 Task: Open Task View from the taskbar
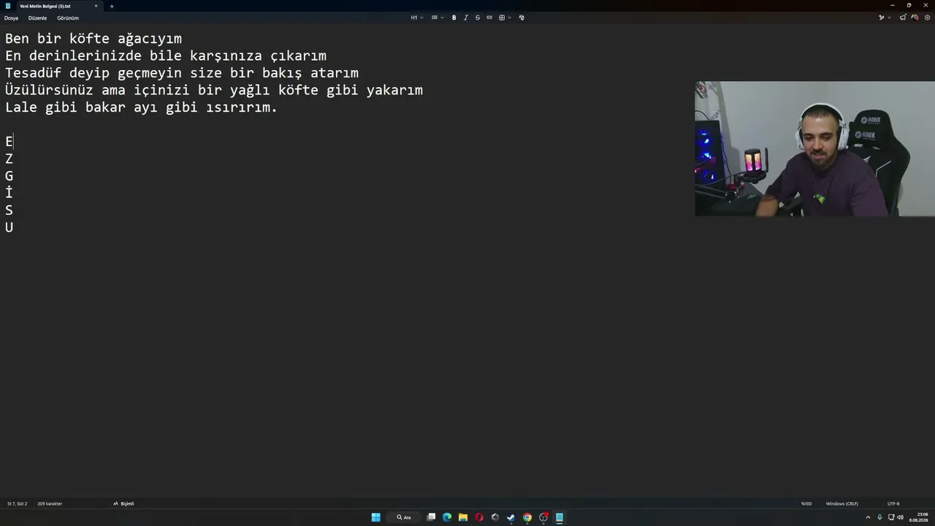tap(431, 517)
